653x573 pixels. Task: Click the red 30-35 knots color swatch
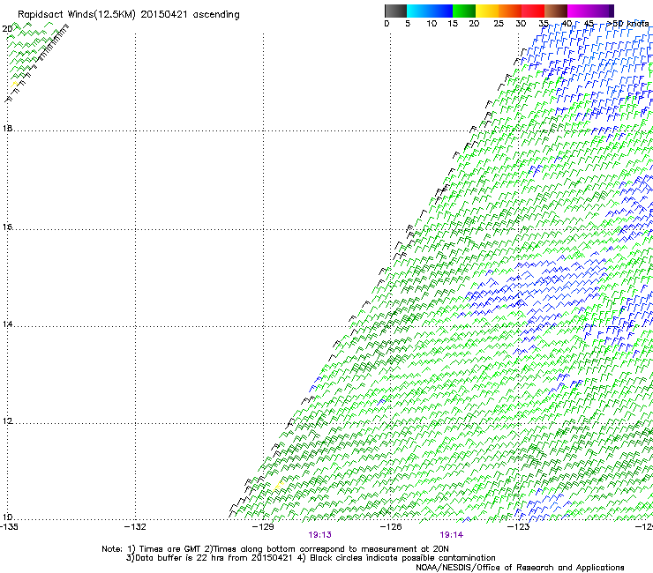coord(533,11)
